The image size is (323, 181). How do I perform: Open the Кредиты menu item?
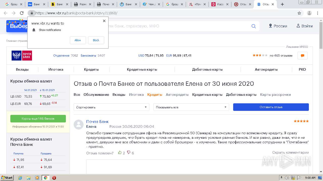point(91,69)
